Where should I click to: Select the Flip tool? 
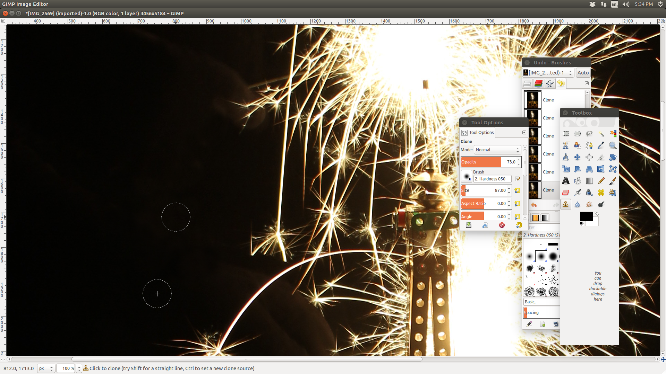point(601,169)
